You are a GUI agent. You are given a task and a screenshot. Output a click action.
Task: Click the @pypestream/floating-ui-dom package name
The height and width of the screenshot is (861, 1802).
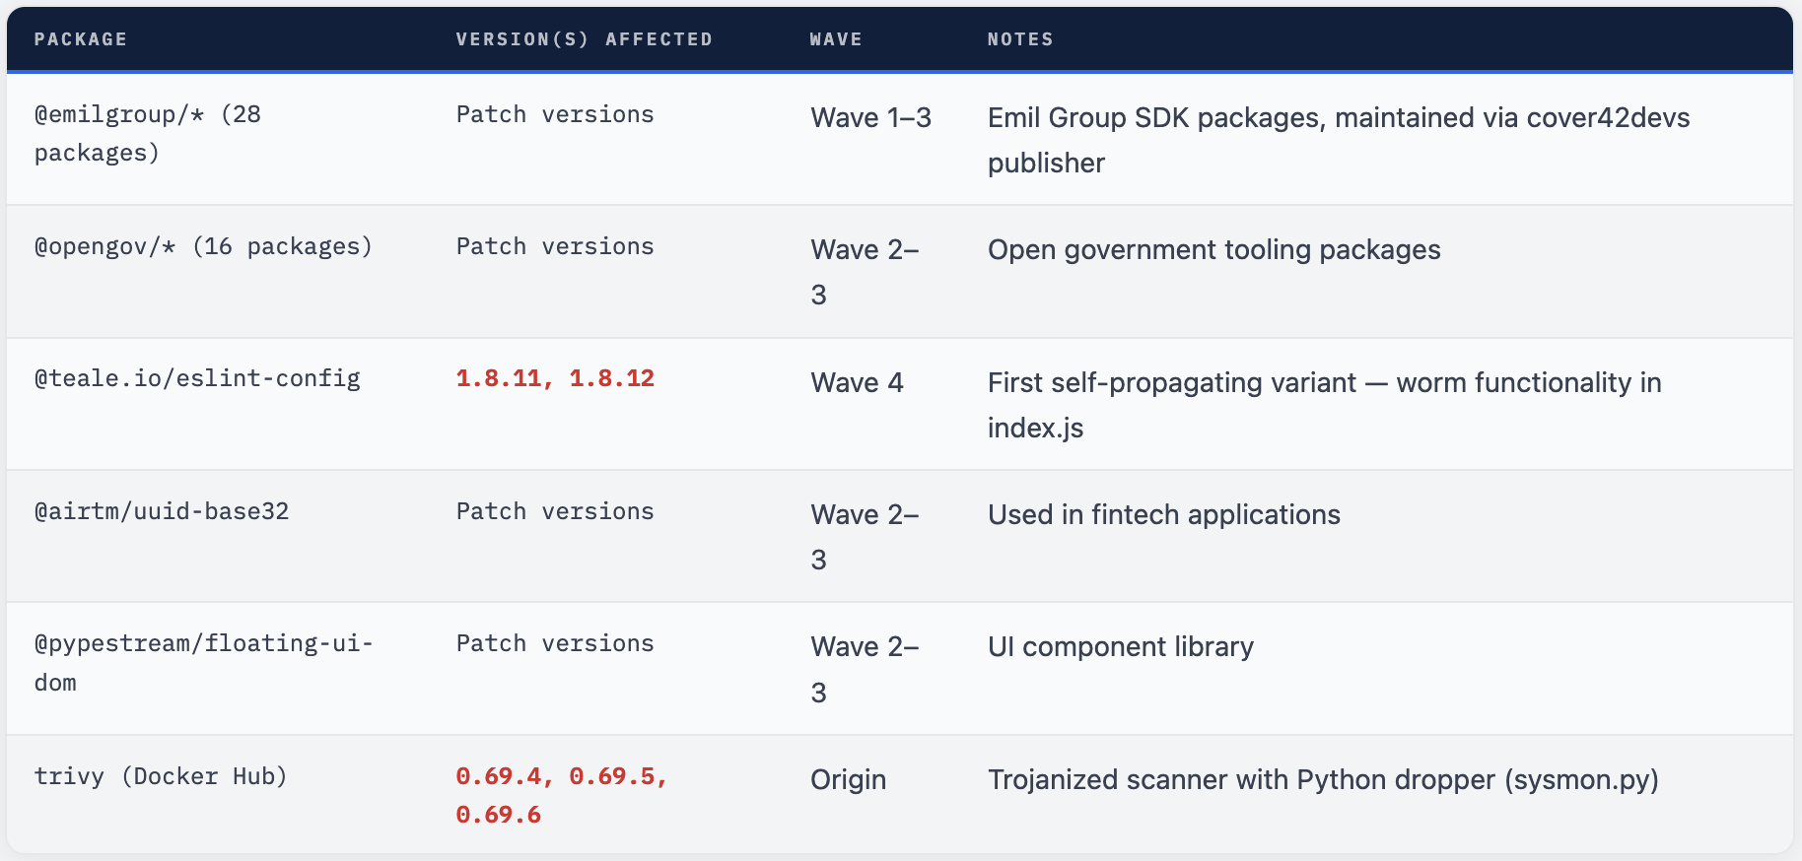(x=203, y=662)
